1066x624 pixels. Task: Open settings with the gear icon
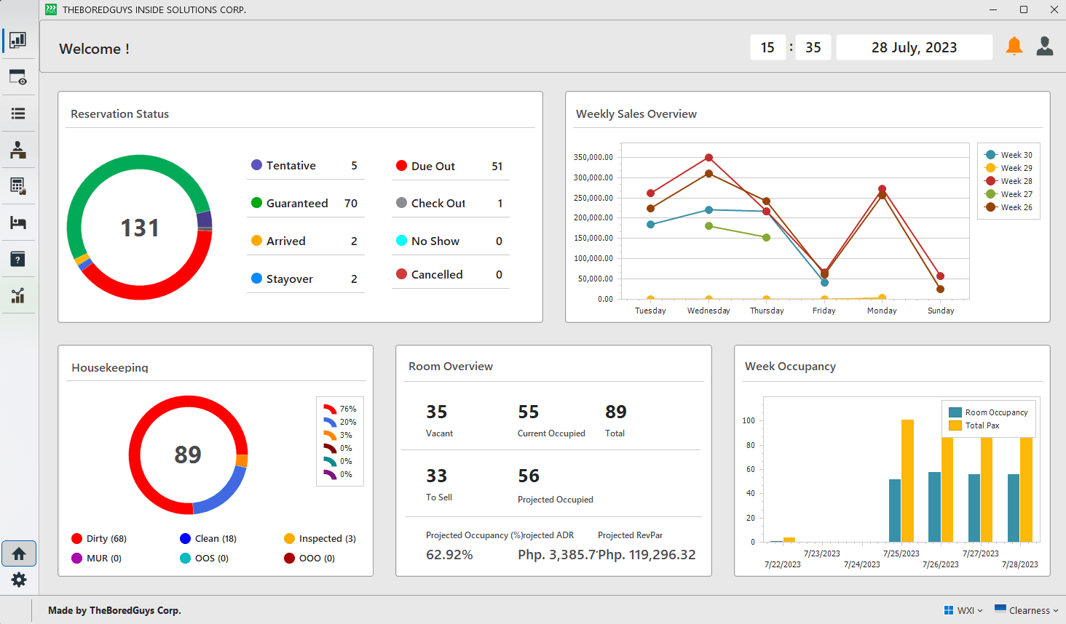coord(19,580)
